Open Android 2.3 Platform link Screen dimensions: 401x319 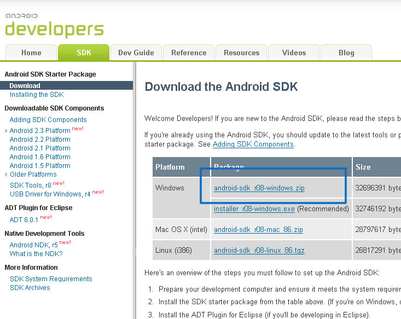click(x=40, y=130)
